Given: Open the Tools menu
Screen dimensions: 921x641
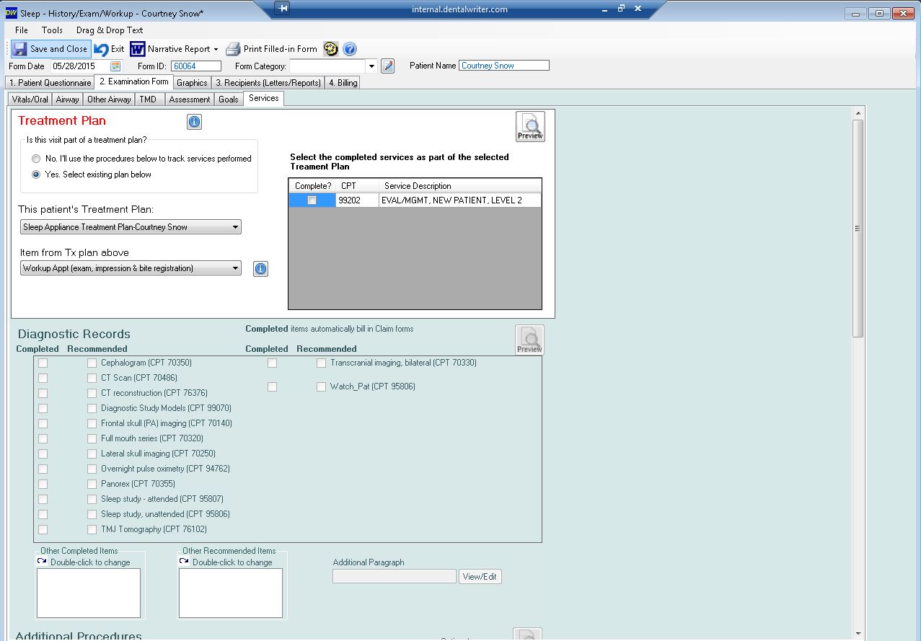Looking at the screenshot, I should 52,30.
